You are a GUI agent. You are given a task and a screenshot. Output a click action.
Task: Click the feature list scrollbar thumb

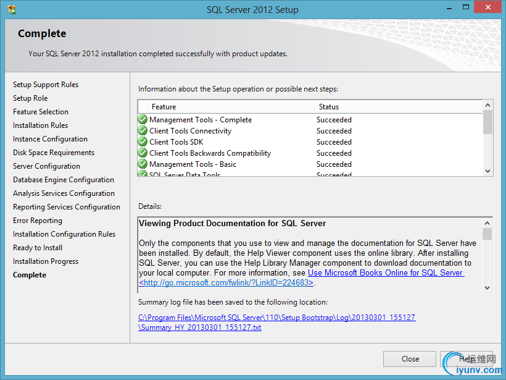(x=487, y=122)
